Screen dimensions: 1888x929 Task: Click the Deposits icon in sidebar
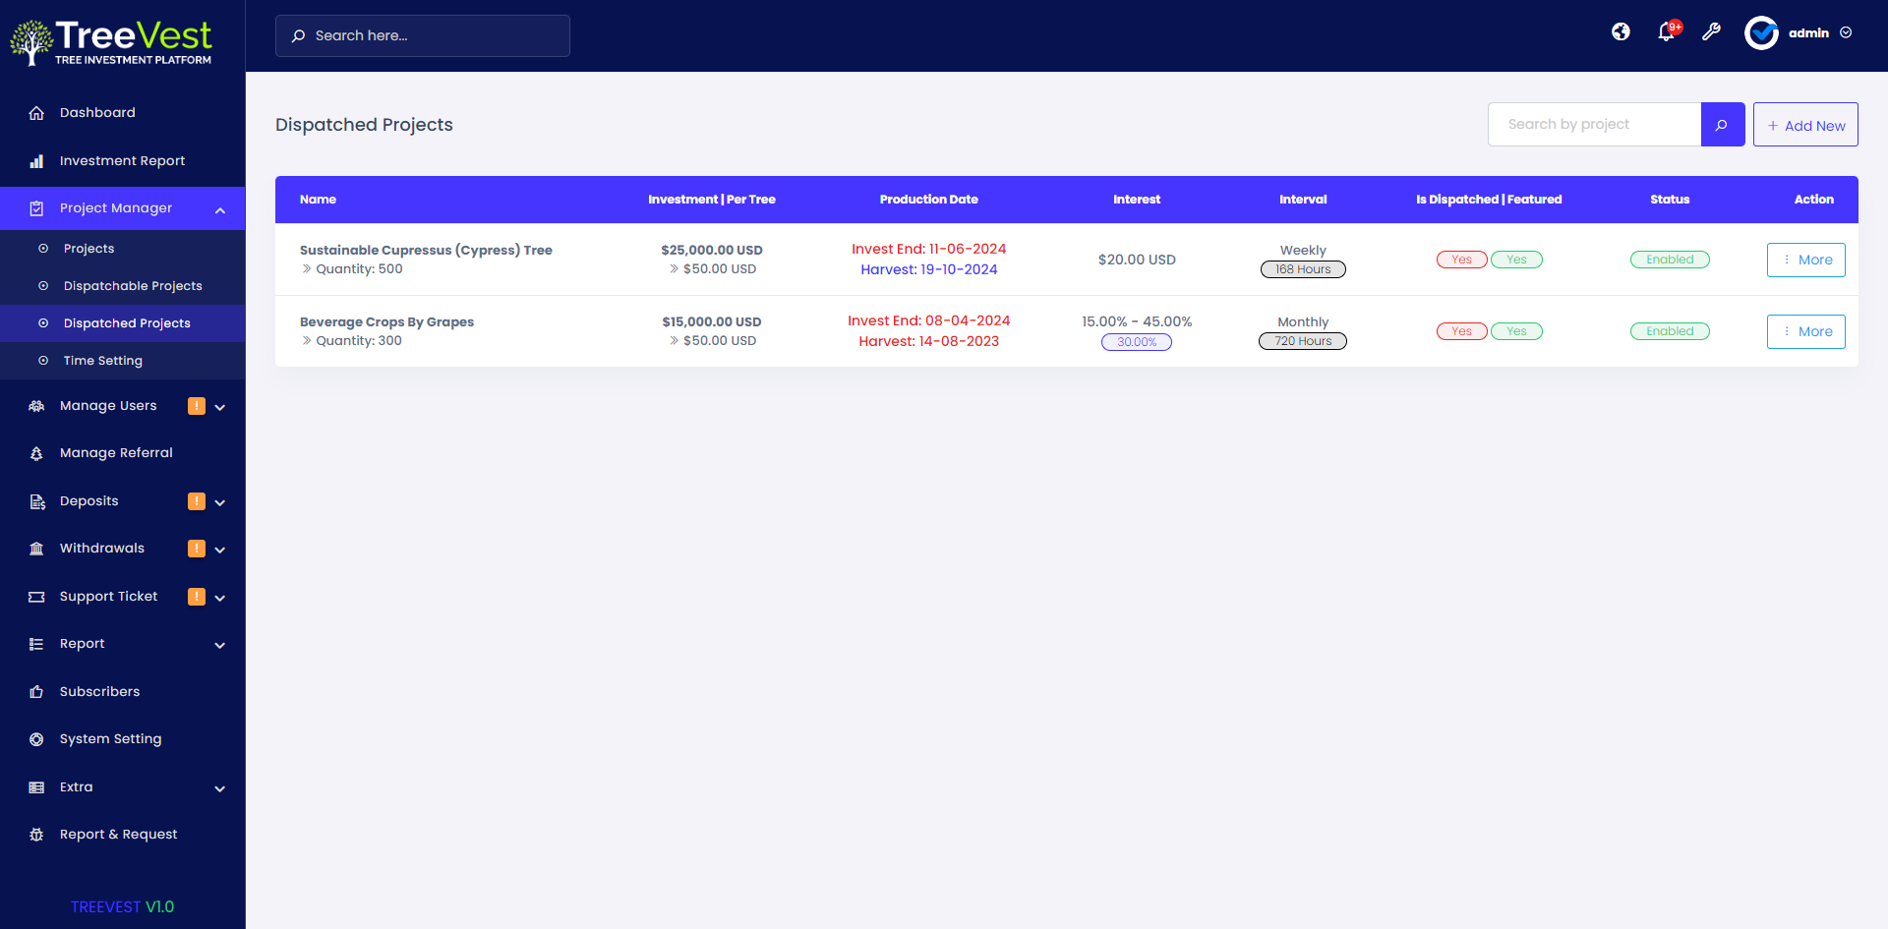36,501
